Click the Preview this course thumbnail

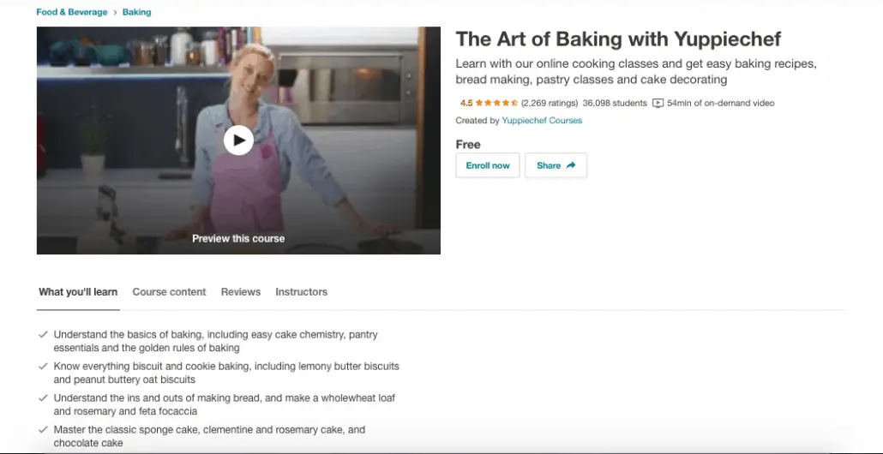pyautogui.click(x=238, y=140)
